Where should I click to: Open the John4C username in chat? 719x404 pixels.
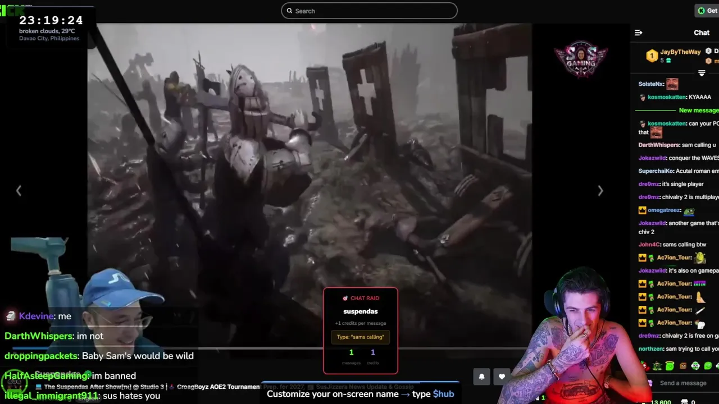pos(649,245)
